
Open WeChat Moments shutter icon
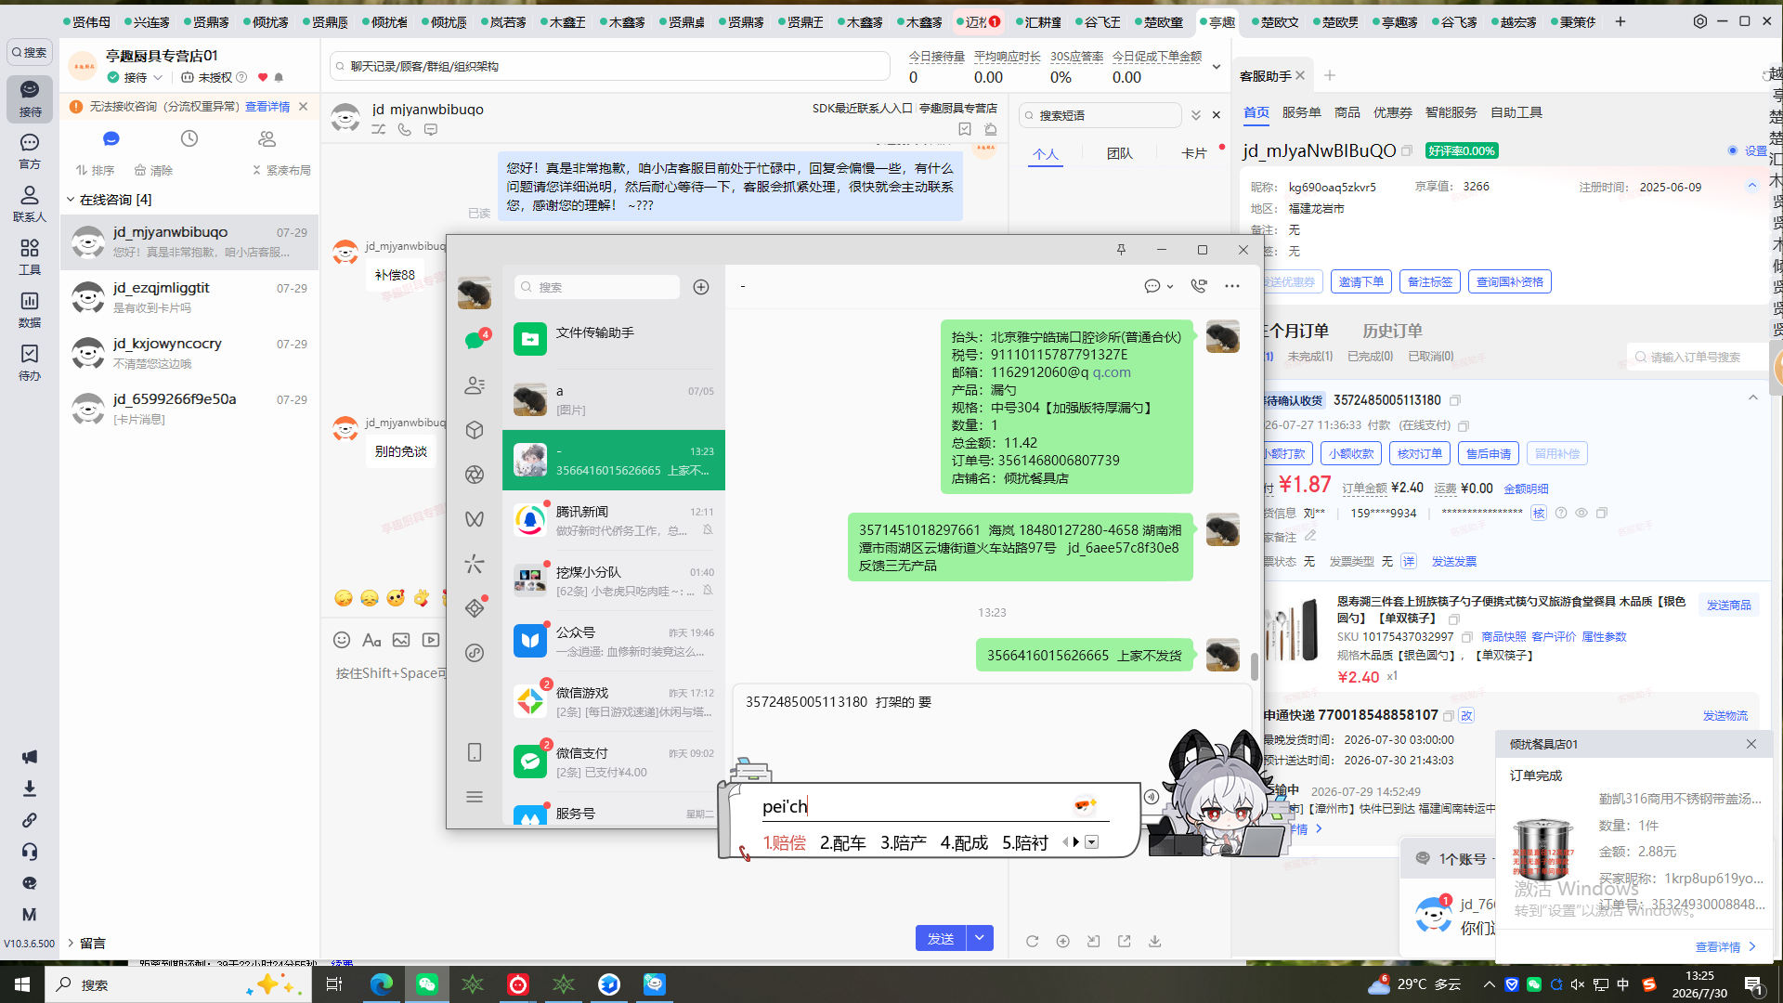475,475
